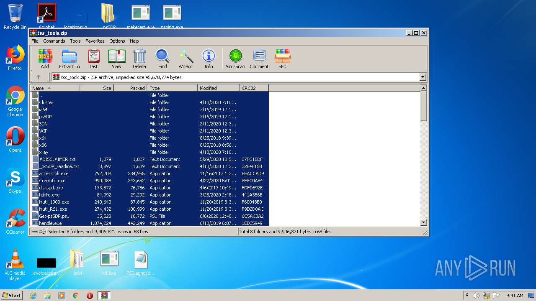536x301 pixels.
Task: Sort by Packed column header
Action: coord(130,88)
